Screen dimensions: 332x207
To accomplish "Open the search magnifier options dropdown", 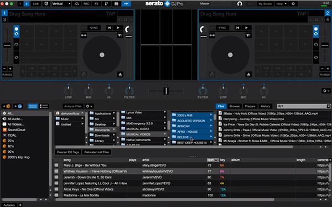I will tap(281, 106).
